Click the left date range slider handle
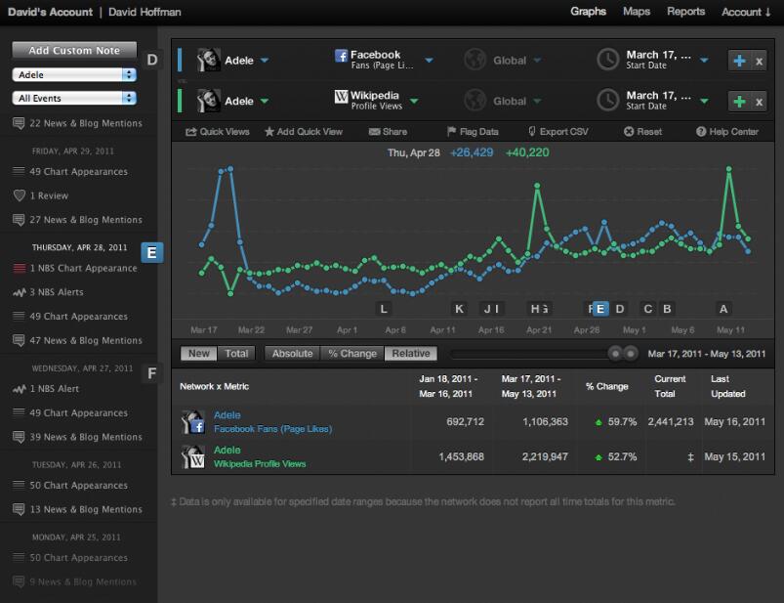The image size is (784, 603). tap(615, 354)
